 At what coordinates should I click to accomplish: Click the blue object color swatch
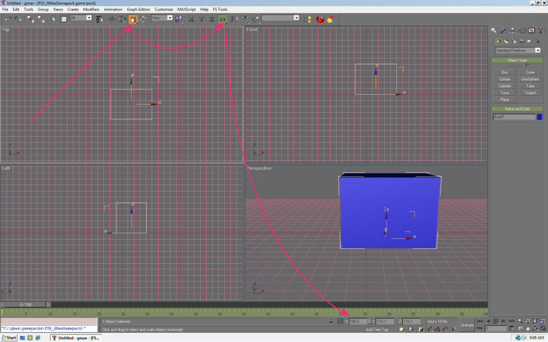[x=540, y=117]
